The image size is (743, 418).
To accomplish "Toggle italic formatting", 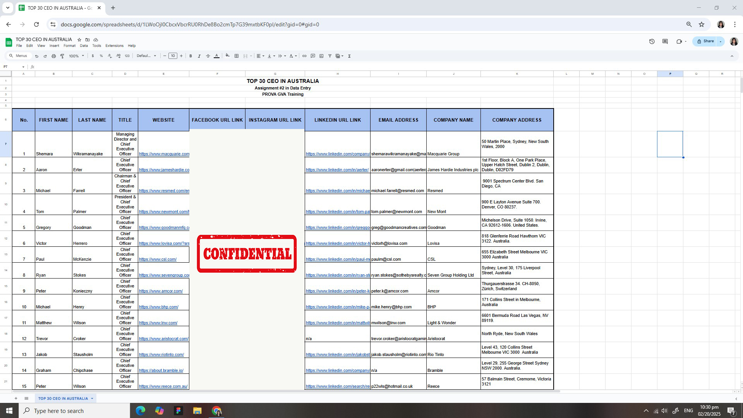I will pos(199,56).
